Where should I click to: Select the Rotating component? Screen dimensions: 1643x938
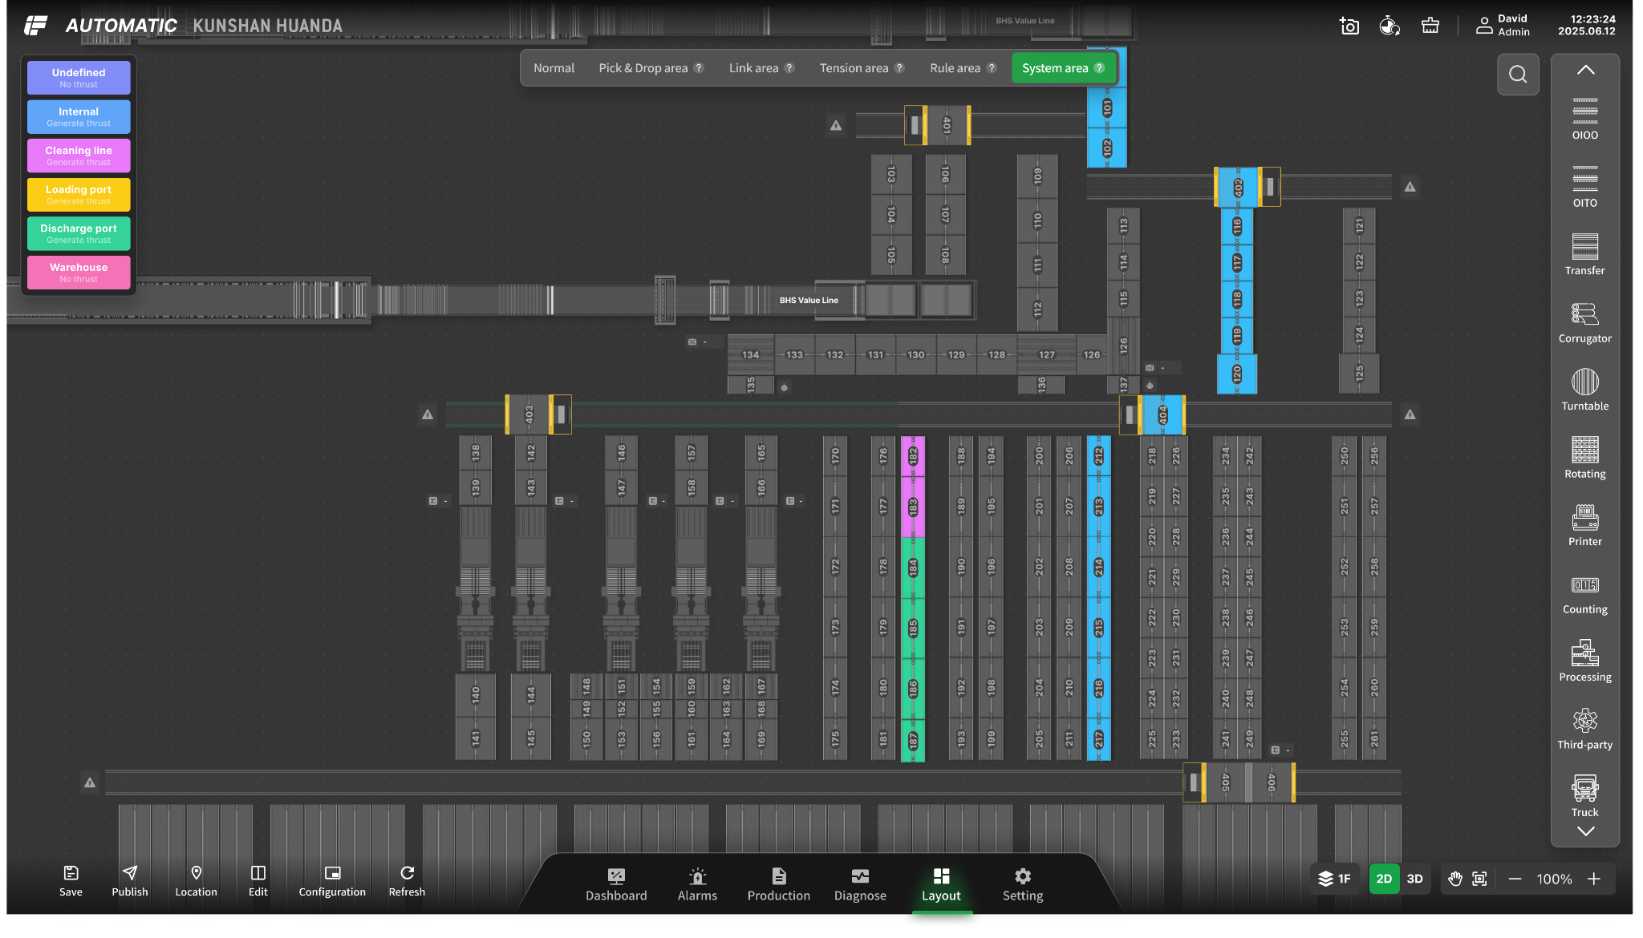pos(1585,458)
